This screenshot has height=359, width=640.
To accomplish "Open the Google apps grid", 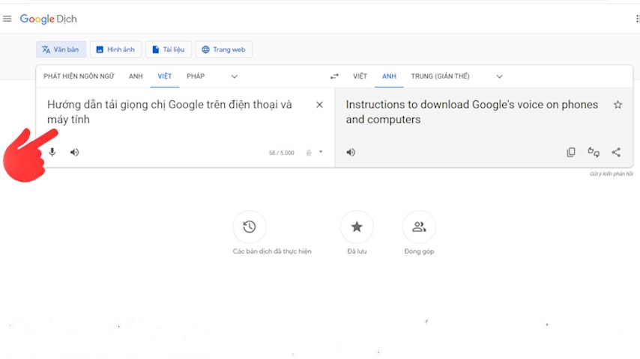I will (637, 19).
